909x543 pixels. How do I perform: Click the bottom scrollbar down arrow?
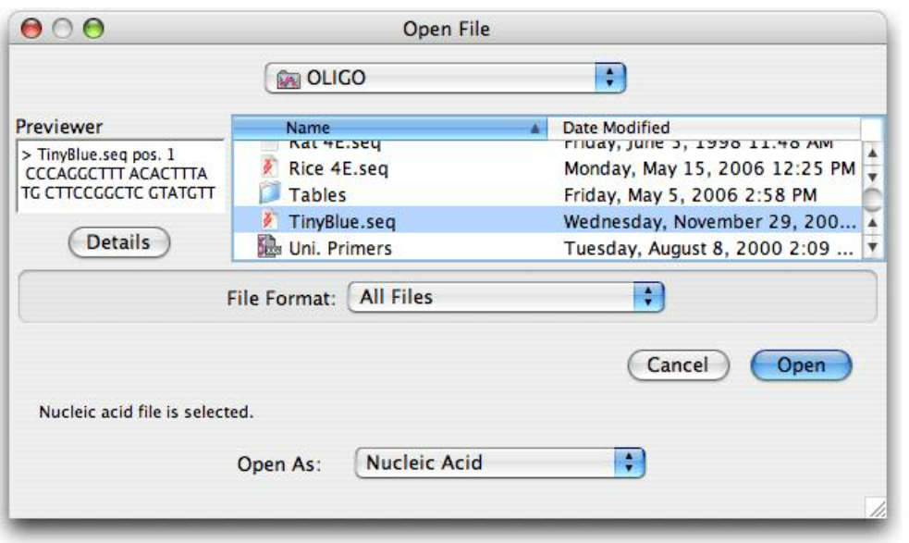point(873,248)
